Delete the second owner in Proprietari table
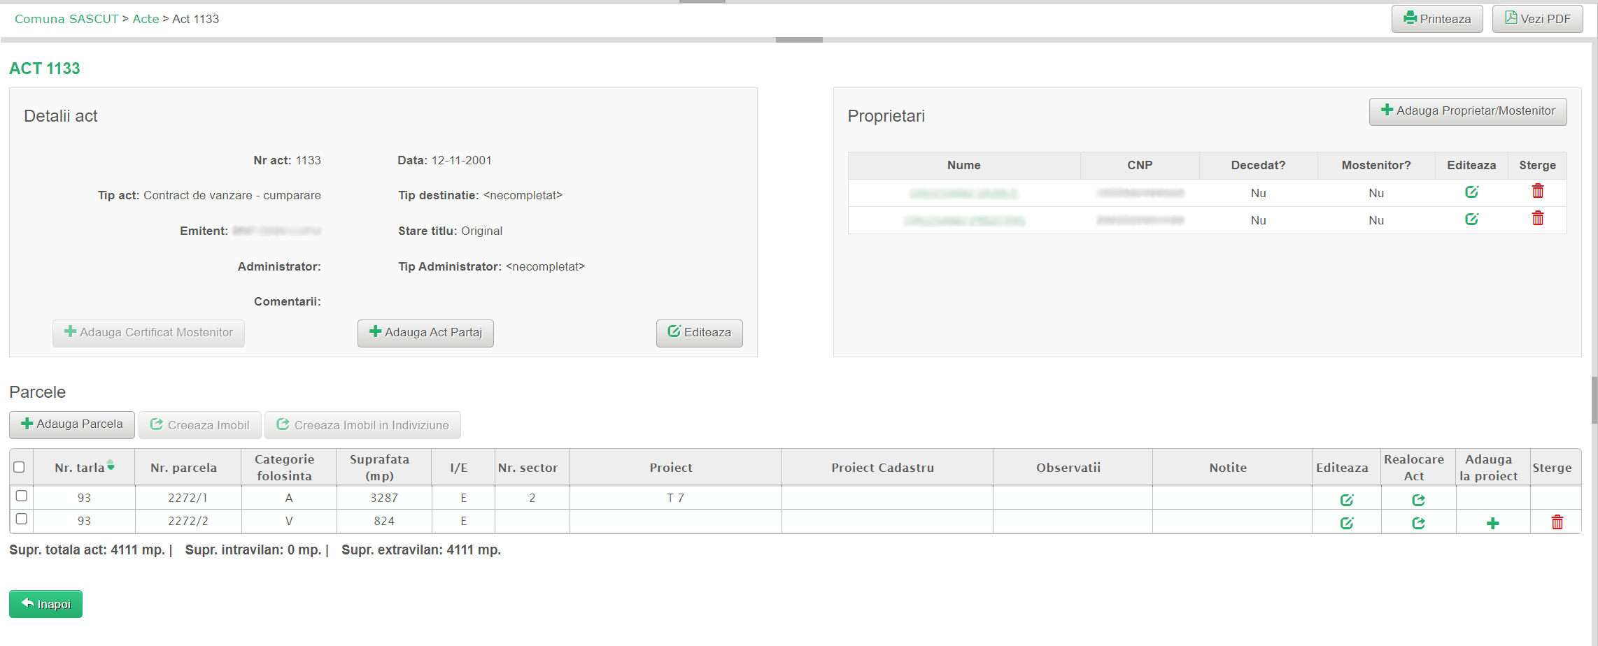This screenshot has width=1598, height=646. [1537, 220]
